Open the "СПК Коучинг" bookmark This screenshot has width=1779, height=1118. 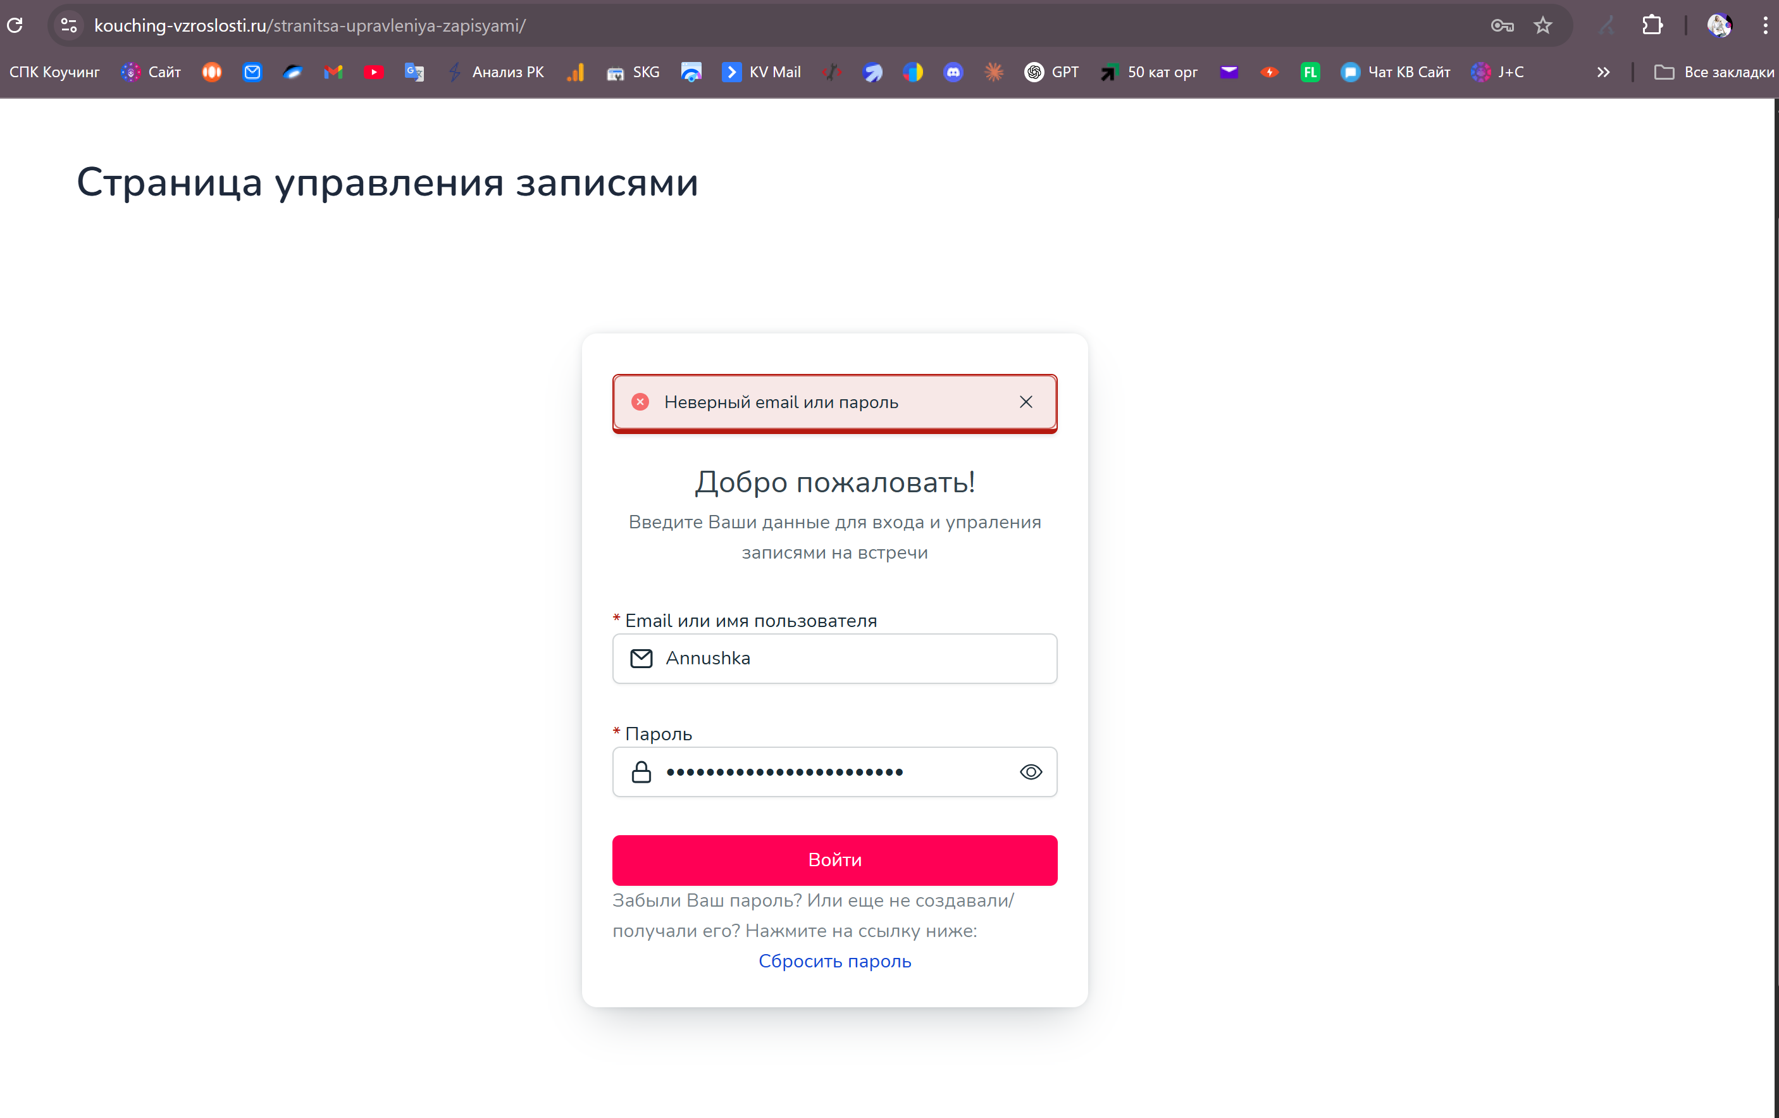tap(54, 71)
